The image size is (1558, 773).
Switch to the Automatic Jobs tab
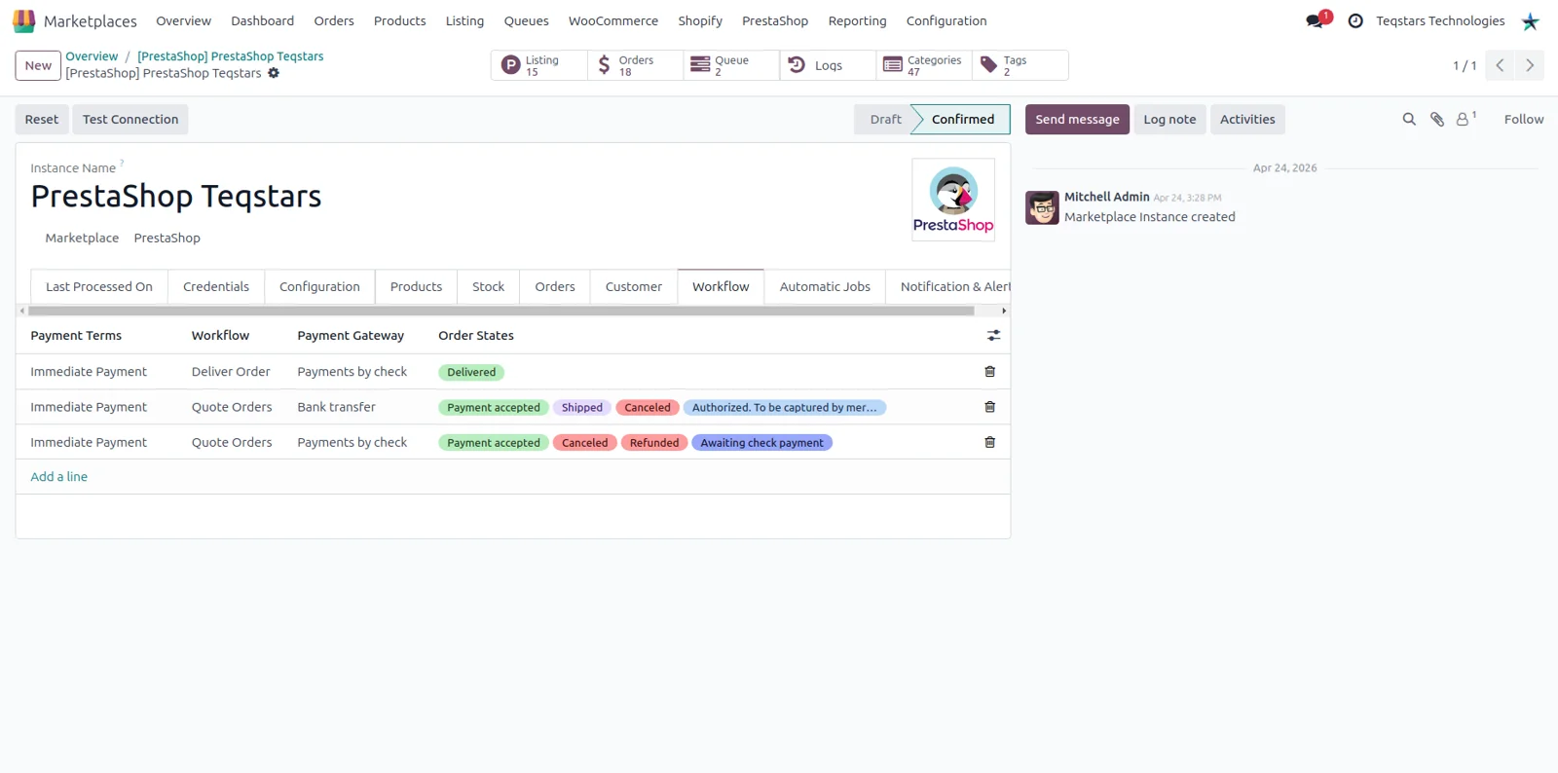(825, 286)
